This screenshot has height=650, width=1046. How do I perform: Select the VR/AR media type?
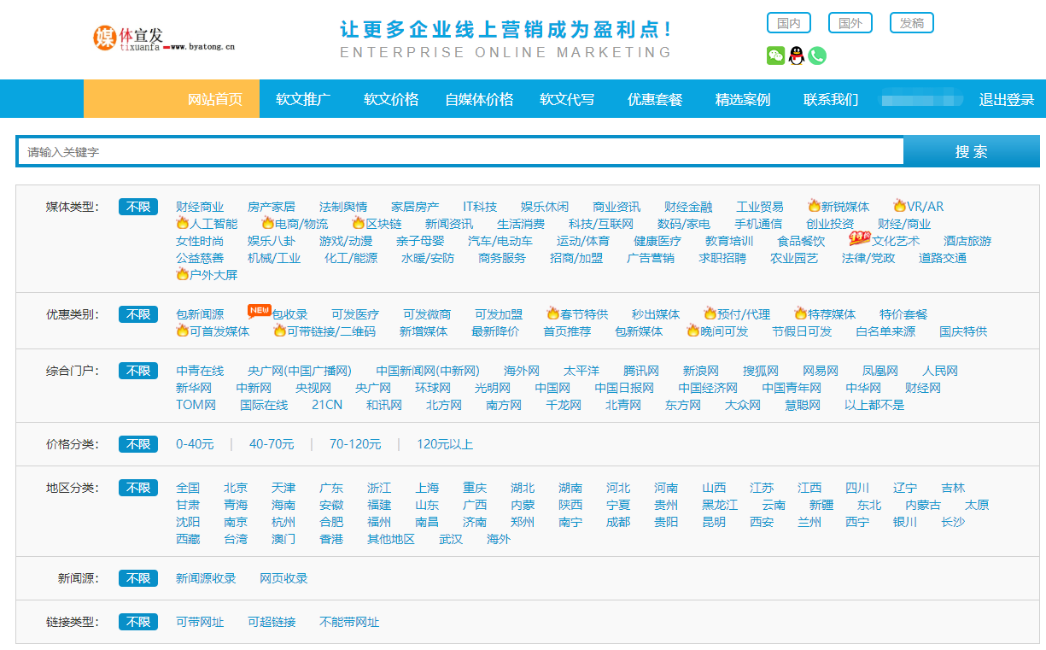919,207
